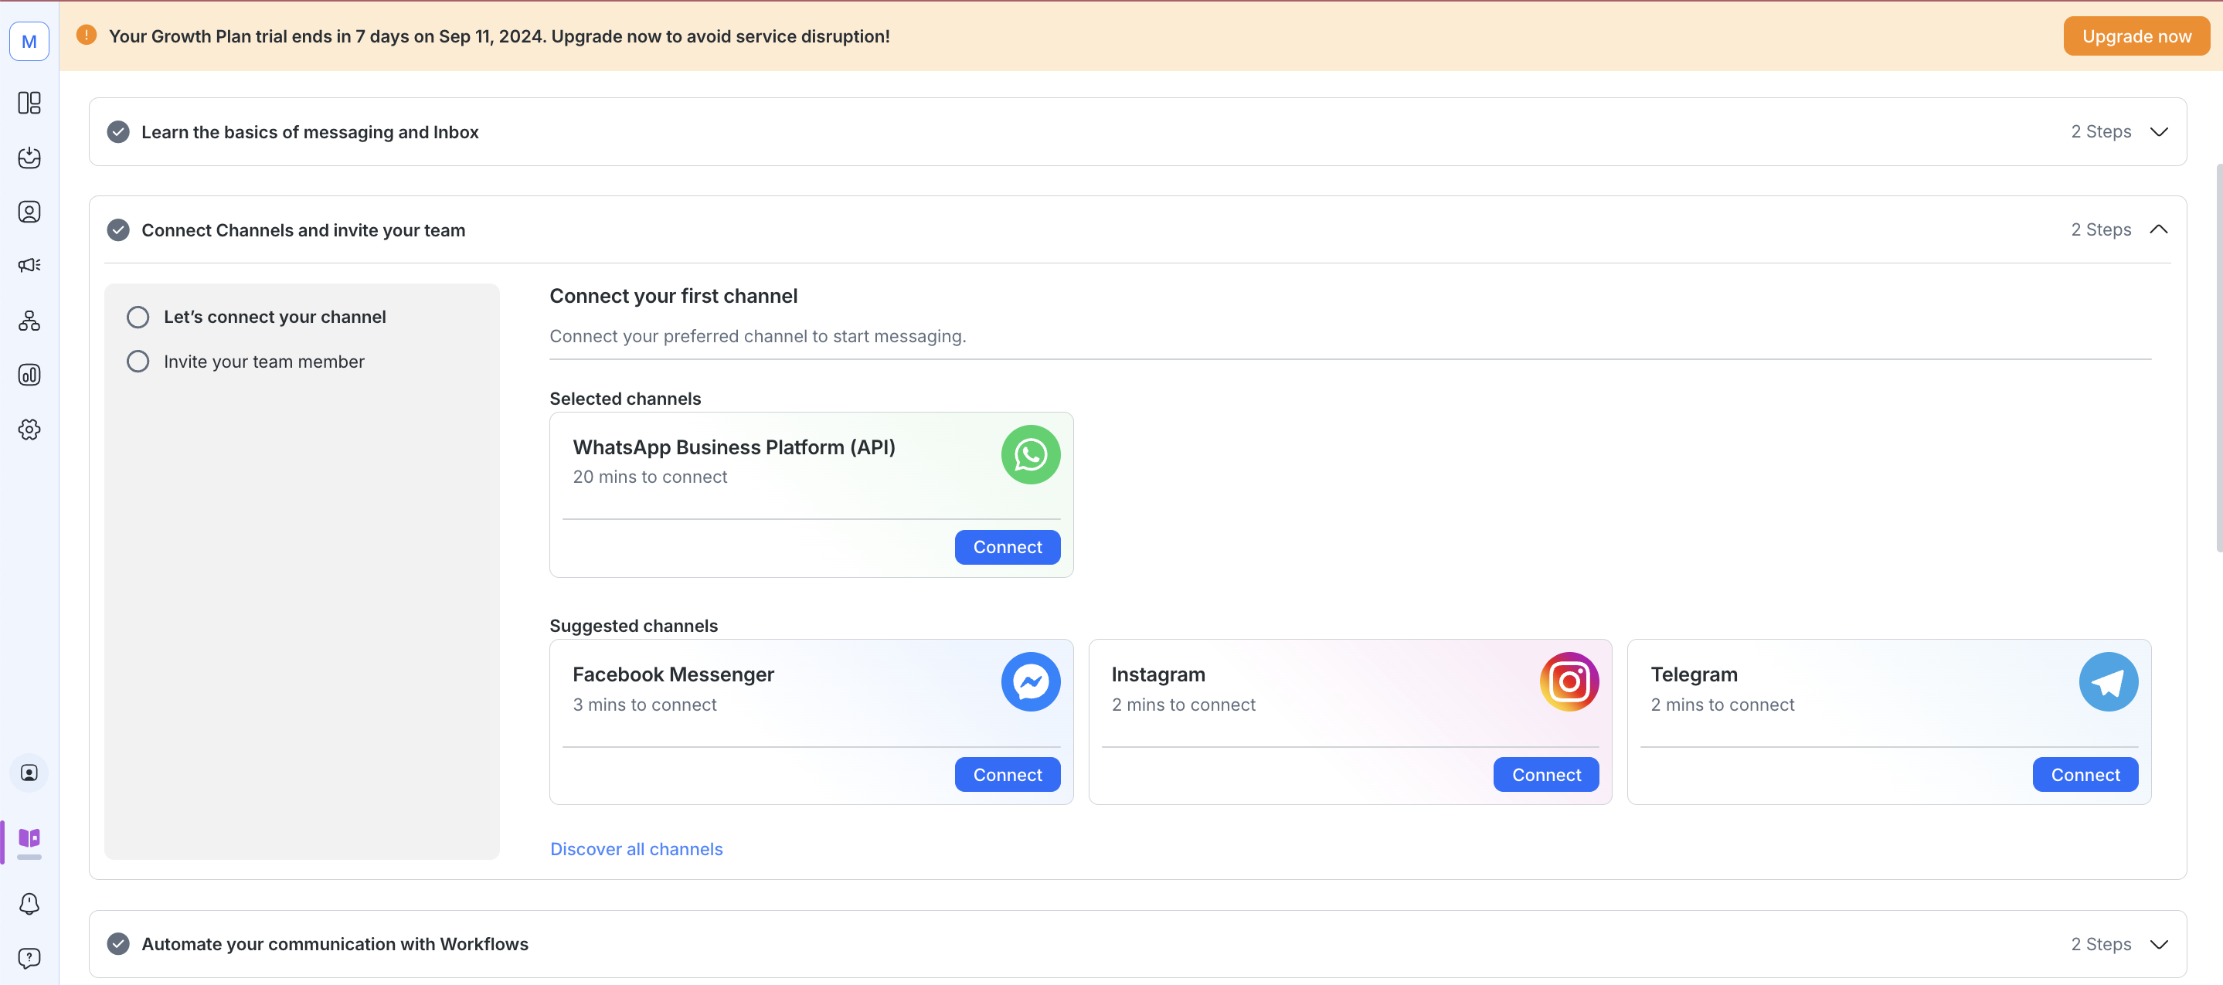This screenshot has width=2223, height=985.
Task: Open the Contacts sidebar icon
Action: coord(29,212)
